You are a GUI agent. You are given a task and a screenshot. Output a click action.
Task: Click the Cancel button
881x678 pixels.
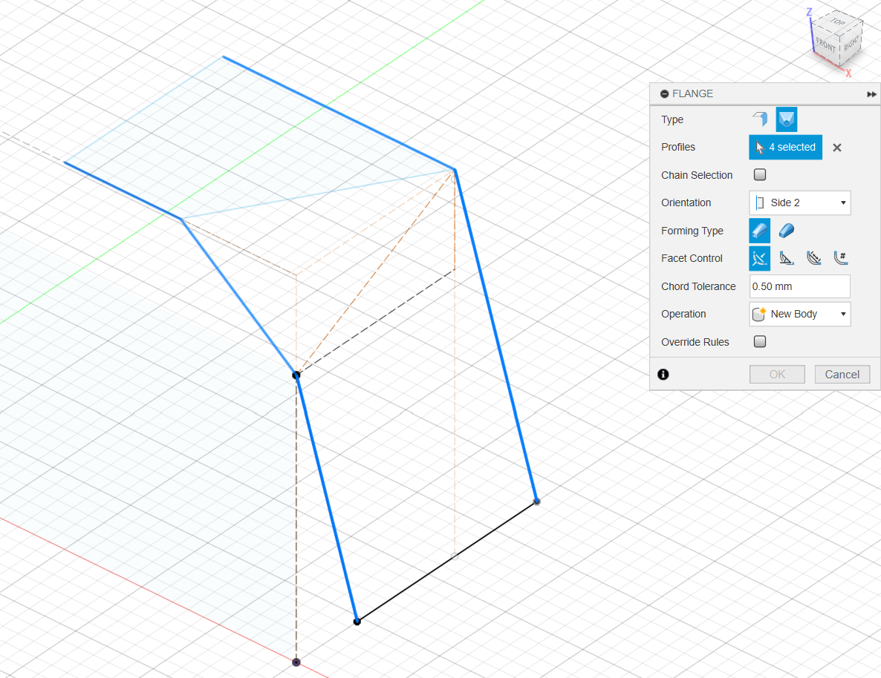(x=842, y=374)
